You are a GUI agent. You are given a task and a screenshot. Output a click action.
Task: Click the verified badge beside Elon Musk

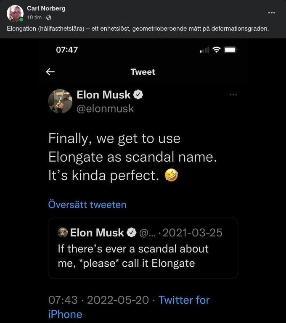[138, 95]
